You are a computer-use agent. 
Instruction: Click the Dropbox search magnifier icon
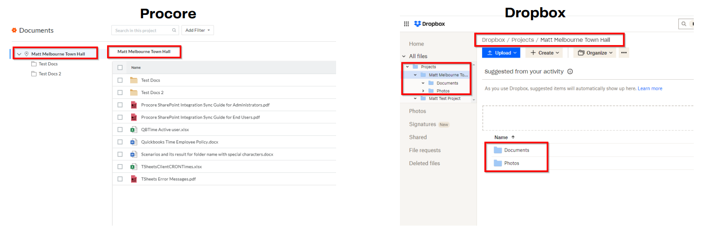[x=683, y=24]
